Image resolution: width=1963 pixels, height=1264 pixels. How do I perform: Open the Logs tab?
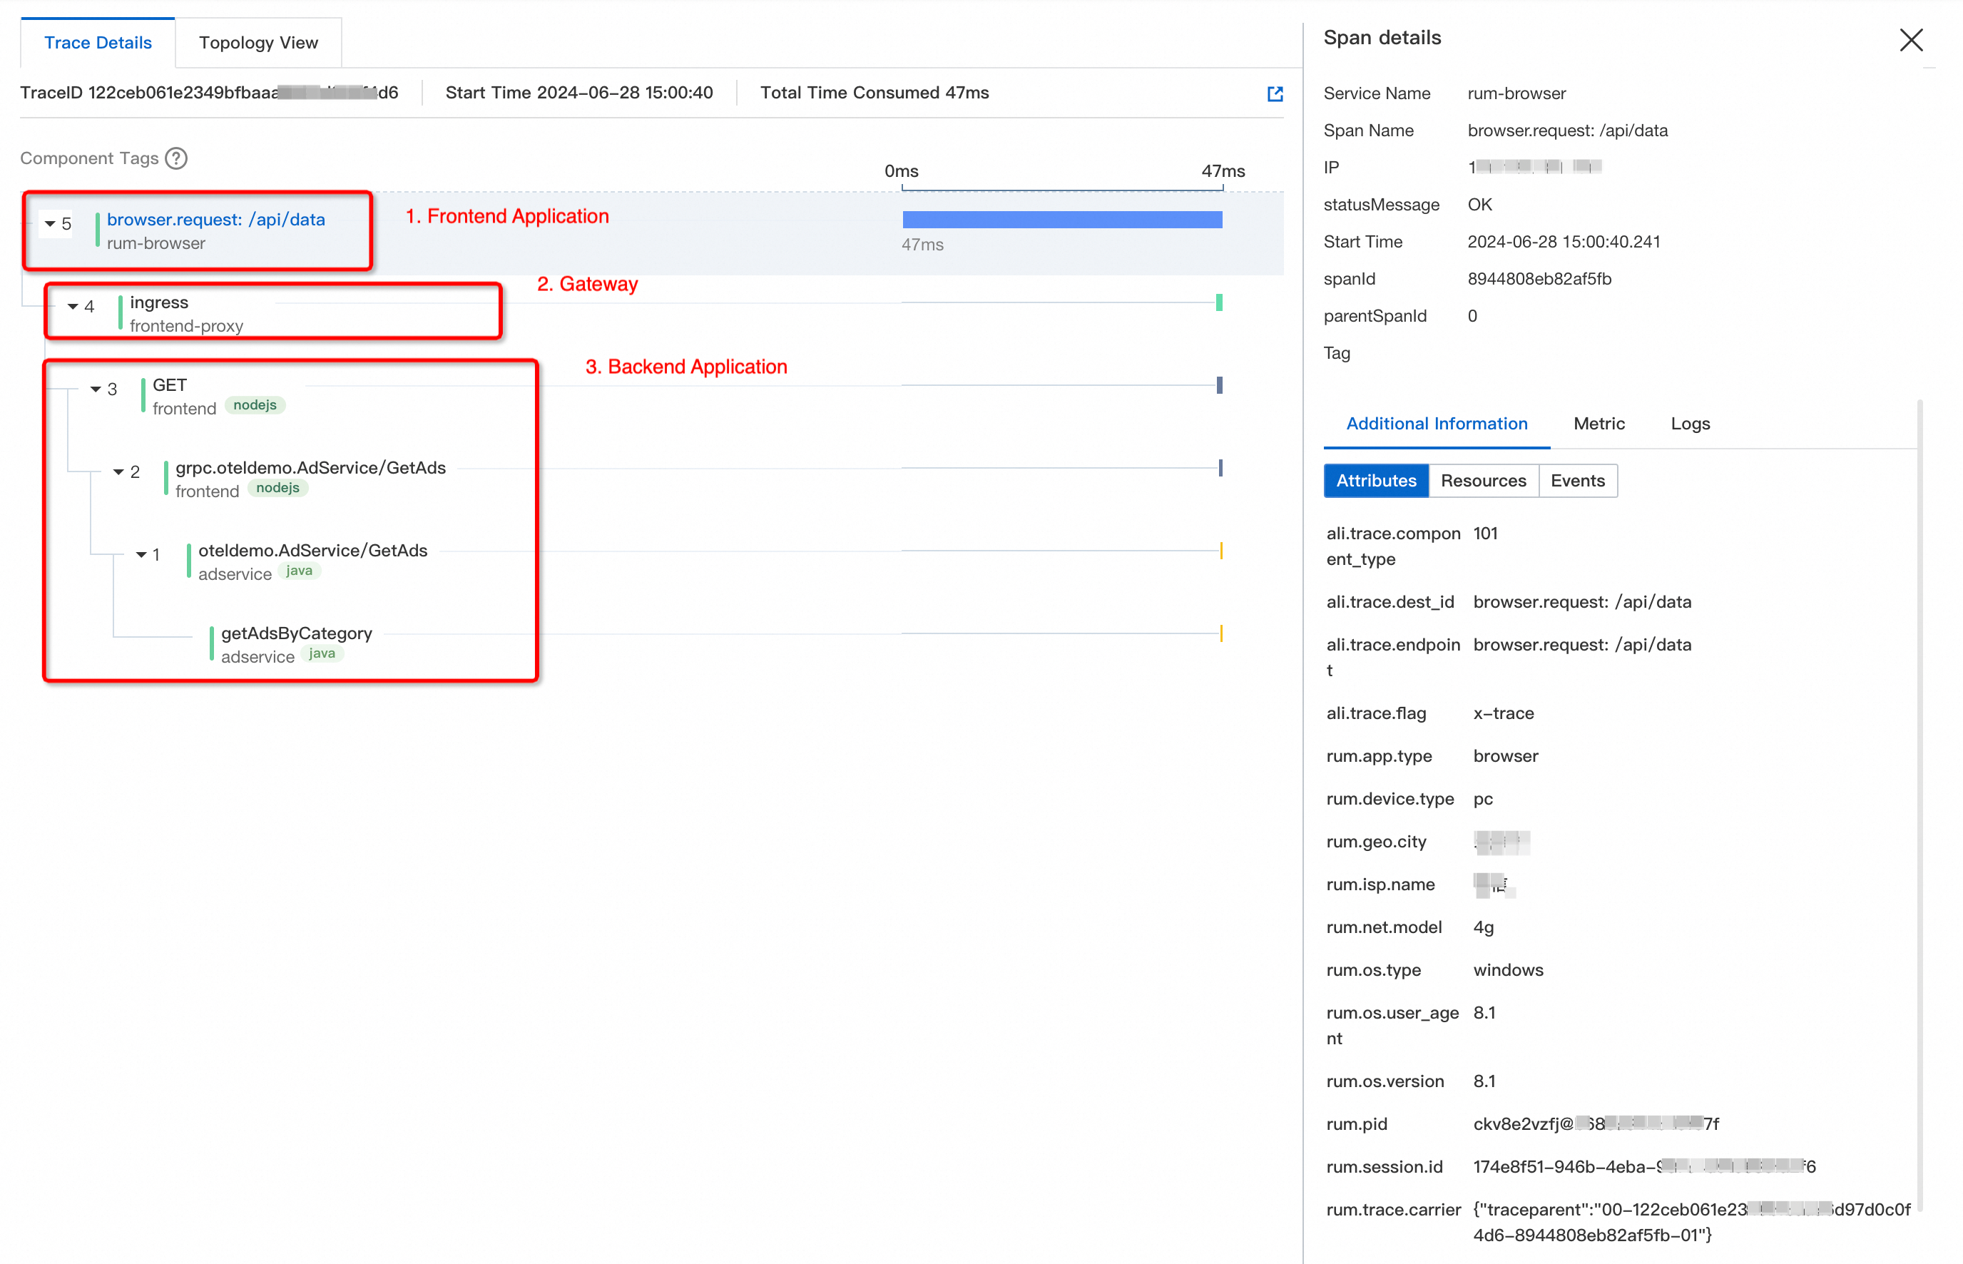click(x=1690, y=424)
